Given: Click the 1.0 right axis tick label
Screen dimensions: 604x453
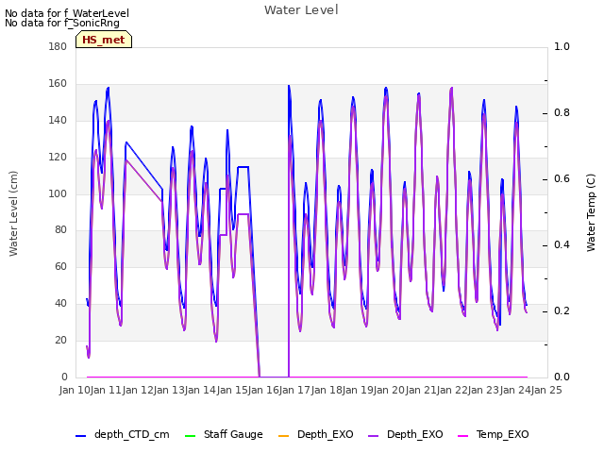Looking at the screenshot, I should 562,46.
